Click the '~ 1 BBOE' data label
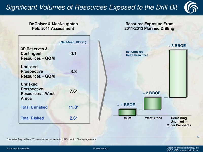This screenshot has height=152, width=203. pos(126,105)
